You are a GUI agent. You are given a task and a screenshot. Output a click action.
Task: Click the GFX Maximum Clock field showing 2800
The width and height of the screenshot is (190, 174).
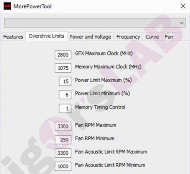point(63,55)
